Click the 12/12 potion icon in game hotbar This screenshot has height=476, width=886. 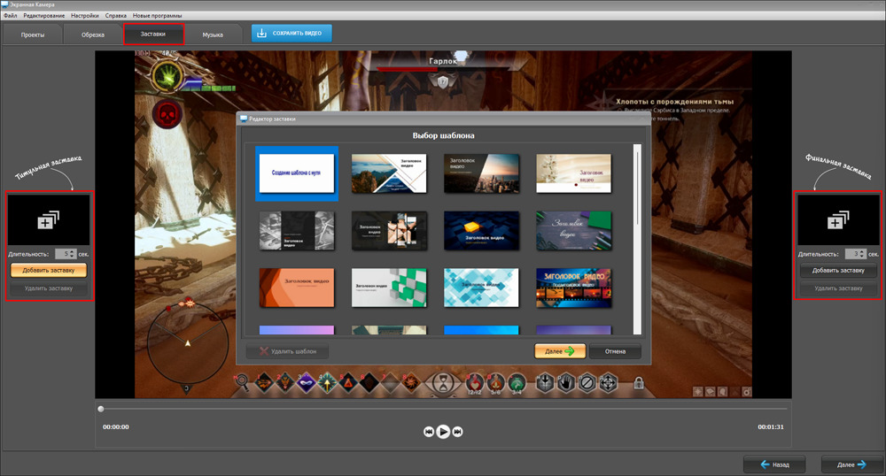[x=475, y=383]
